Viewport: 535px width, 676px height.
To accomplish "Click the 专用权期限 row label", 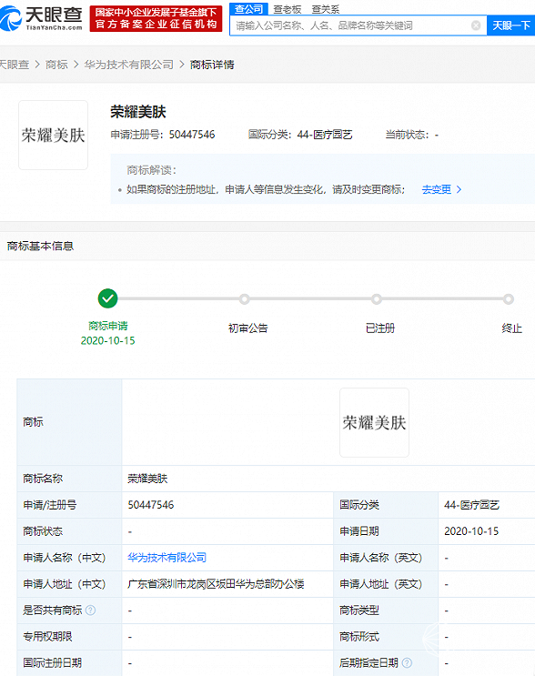I will tap(47, 636).
